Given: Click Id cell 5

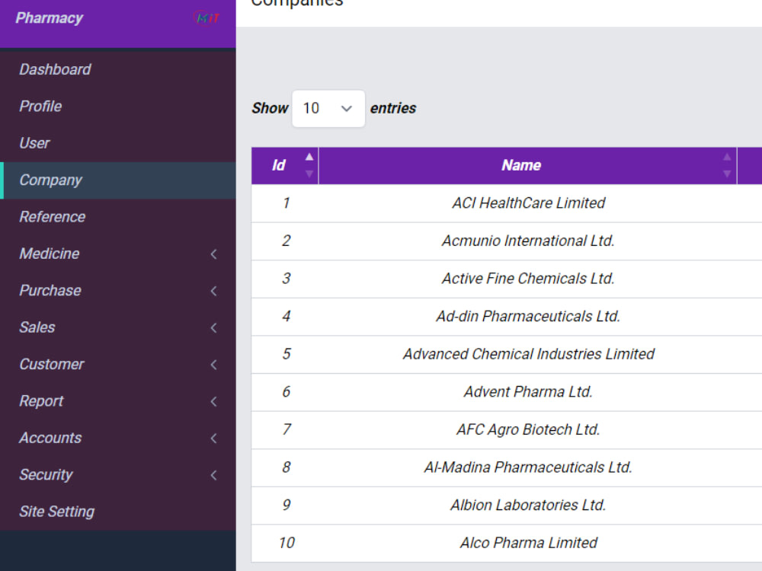Looking at the screenshot, I should [x=286, y=354].
